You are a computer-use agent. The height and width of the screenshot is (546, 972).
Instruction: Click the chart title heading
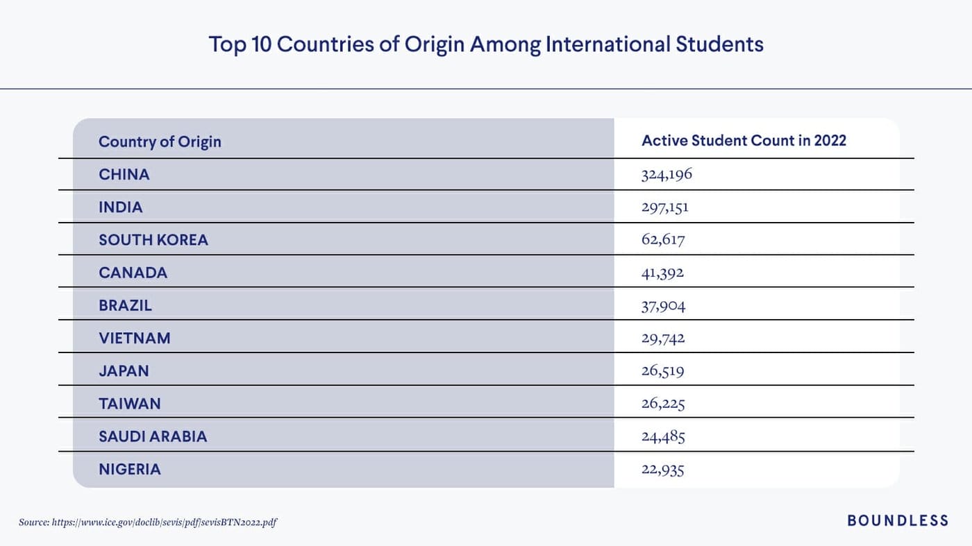(x=486, y=44)
